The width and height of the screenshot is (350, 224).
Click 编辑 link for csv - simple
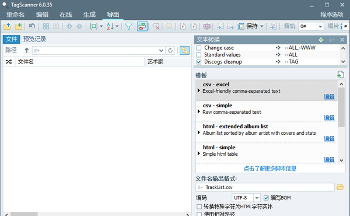click(329, 118)
